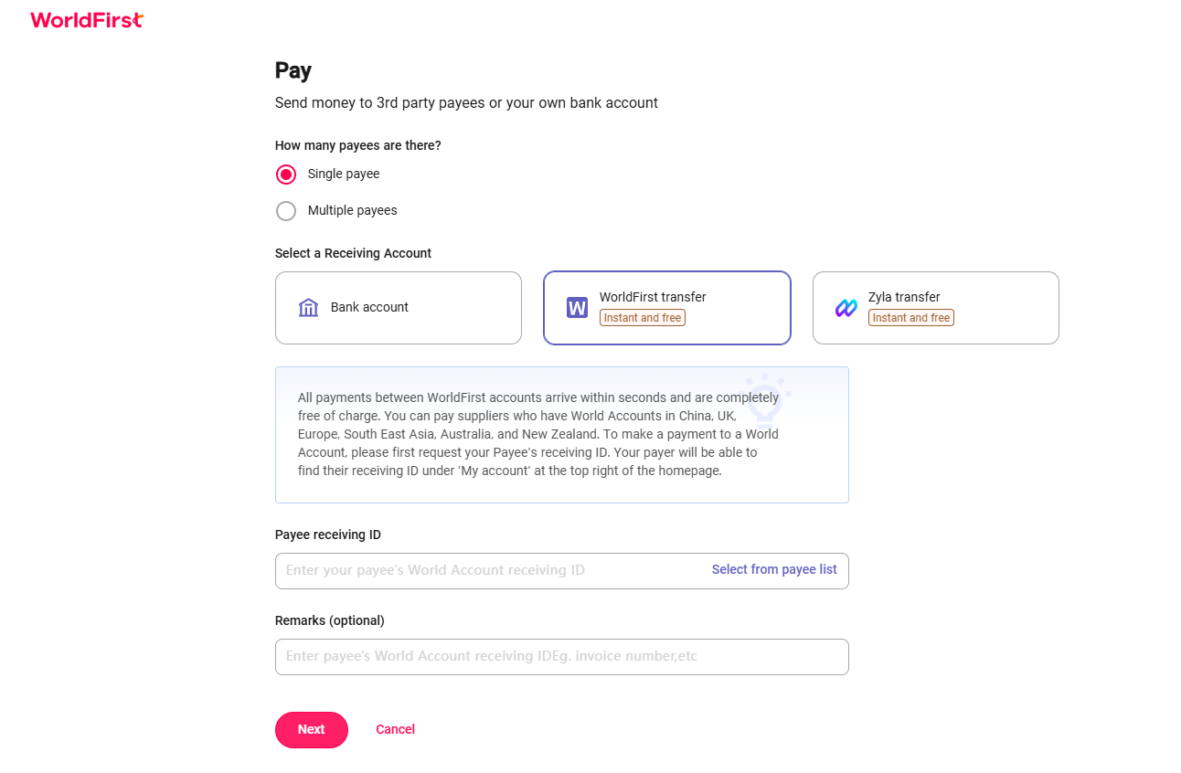Click the Cancel link
Viewport: 1181px width, 773px height.
pyautogui.click(x=396, y=729)
